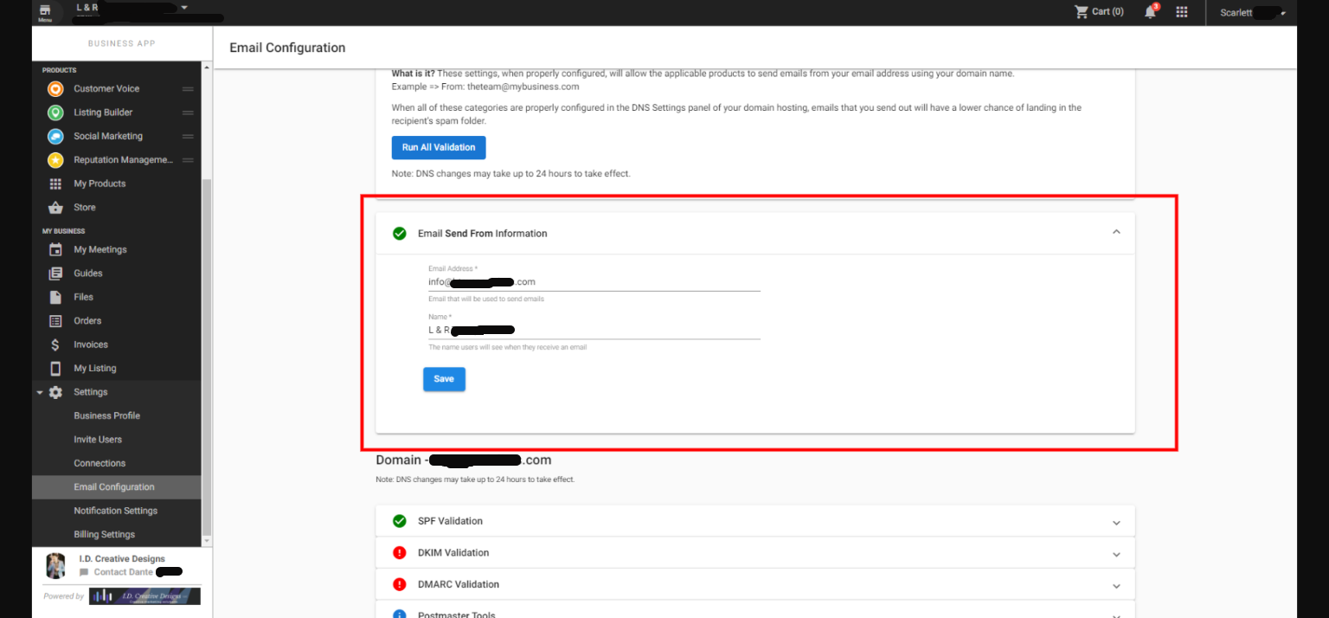Click the Powered by I.D. Creative Designs logo
This screenshot has height=618, width=1329.
point(144,596)
